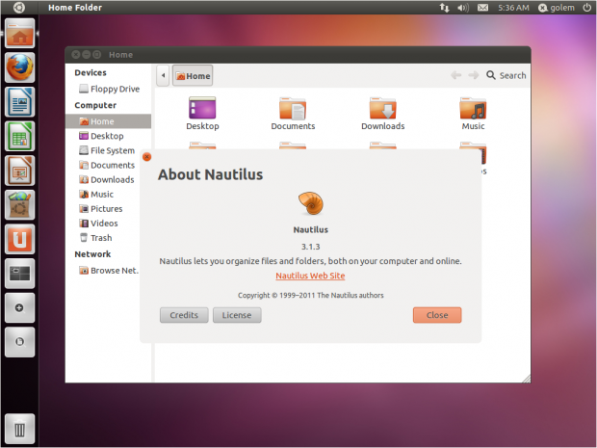Click the Network sidebar heading

pyautogui.click(x=92, y=254)
